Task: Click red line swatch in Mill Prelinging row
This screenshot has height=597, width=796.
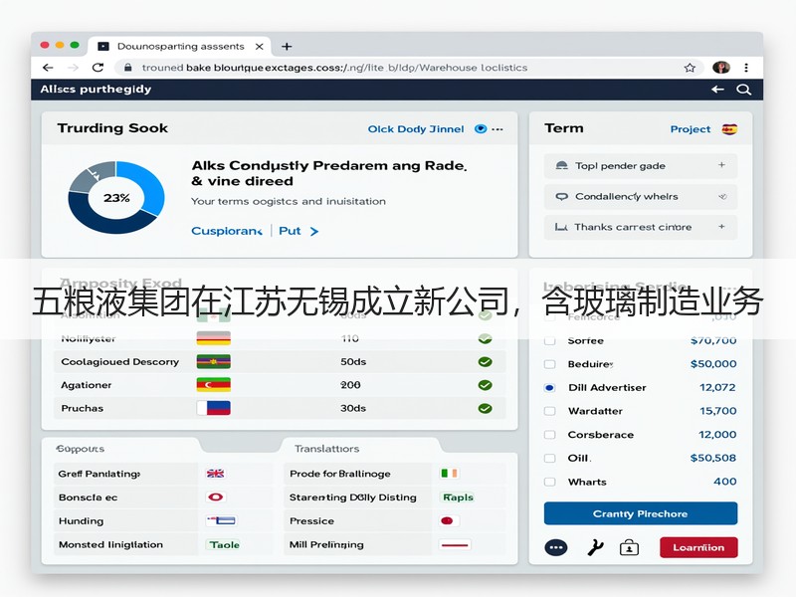Action: (455, 544)
